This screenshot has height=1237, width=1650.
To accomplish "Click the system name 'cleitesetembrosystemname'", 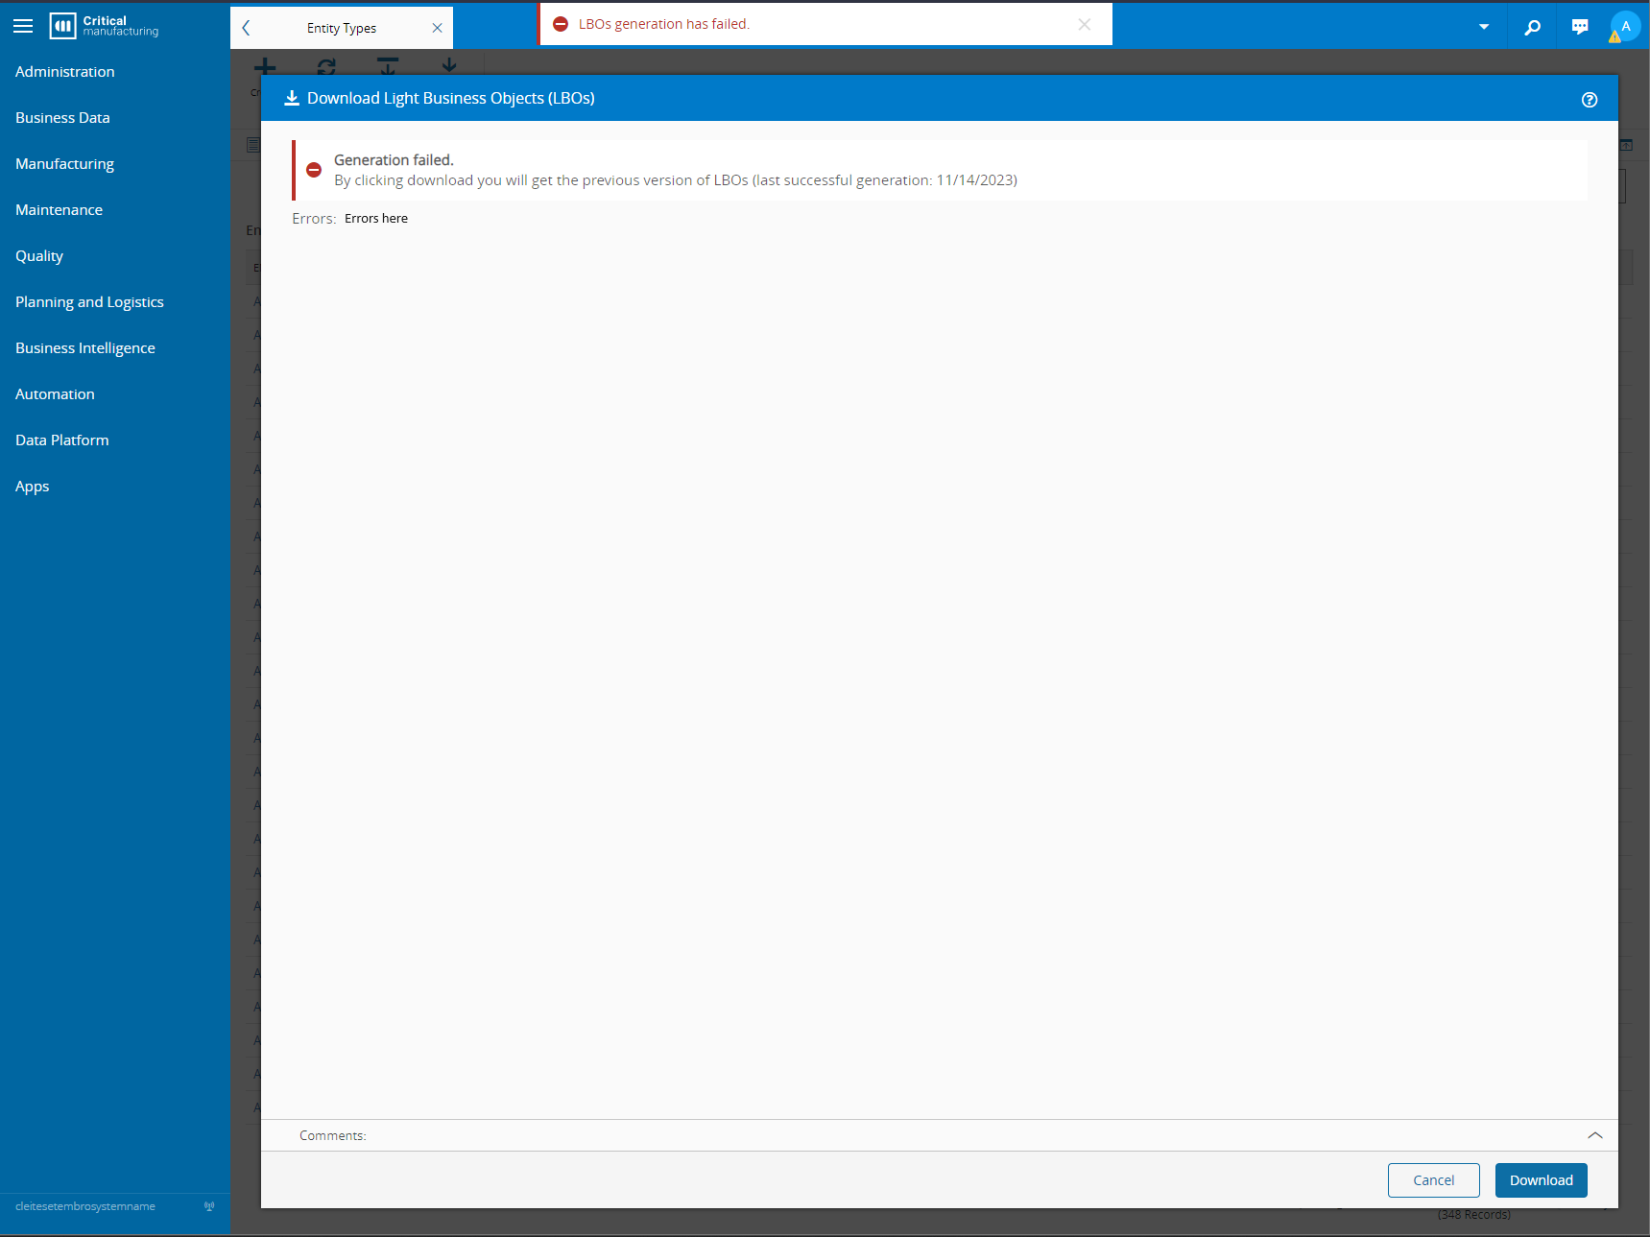I will (85, 1206).
